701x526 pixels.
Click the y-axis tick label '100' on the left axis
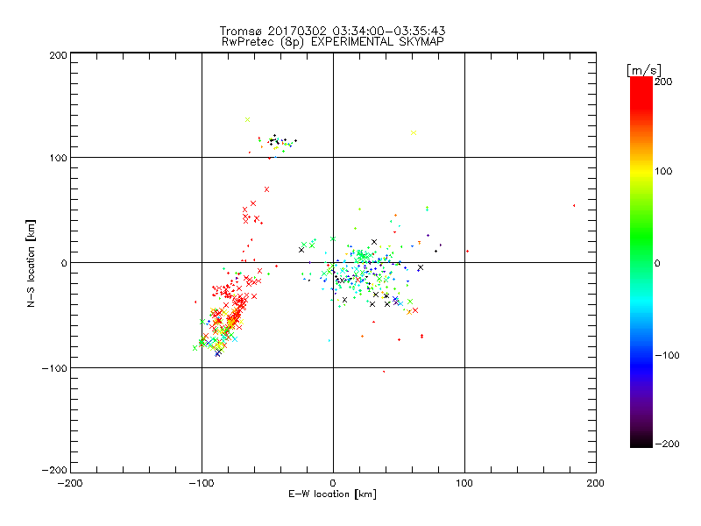[58, 158]
